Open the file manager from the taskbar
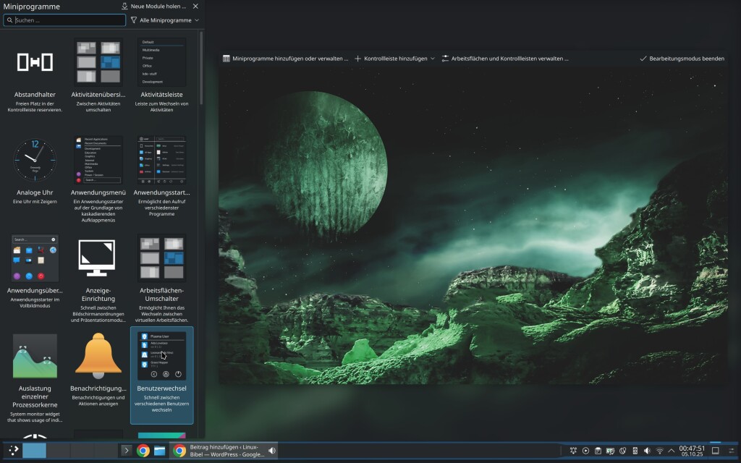This screenshot has width=741, height=463. tap(159, 451)
